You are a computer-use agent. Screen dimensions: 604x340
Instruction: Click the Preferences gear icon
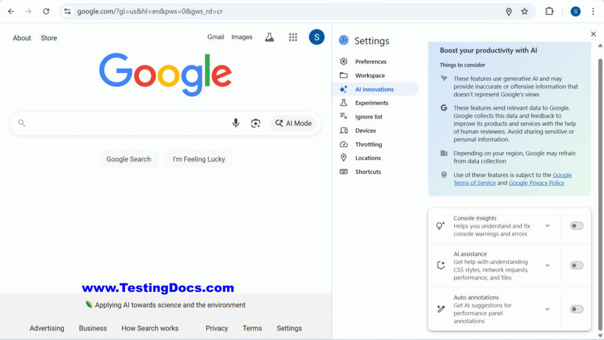(x=344, y=61)
